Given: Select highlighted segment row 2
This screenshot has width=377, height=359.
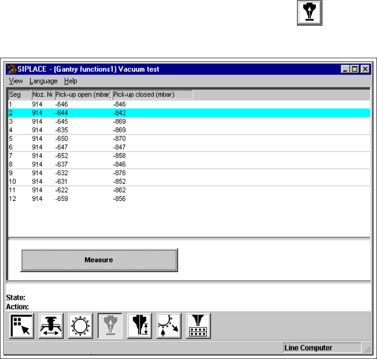Looking at the screenshot, I should tap(189, 113).
